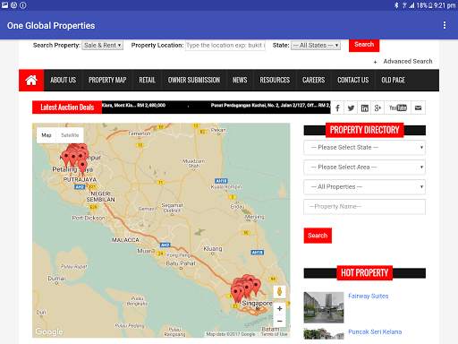458x344 pixels.
Task: Click the top red Search button
Action: pos(364,45)
